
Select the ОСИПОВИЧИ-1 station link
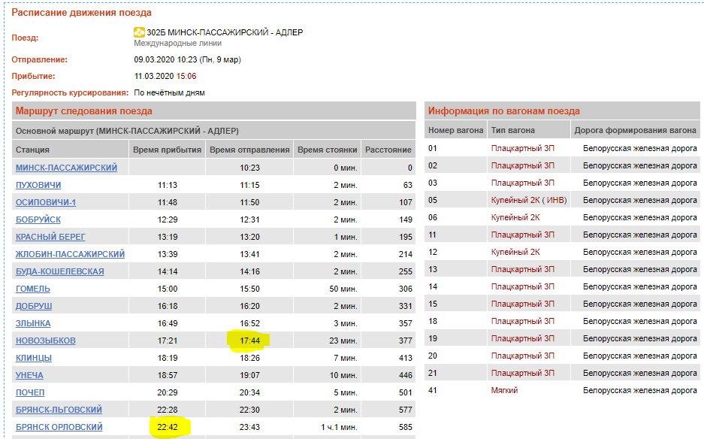tap(46, 202)
